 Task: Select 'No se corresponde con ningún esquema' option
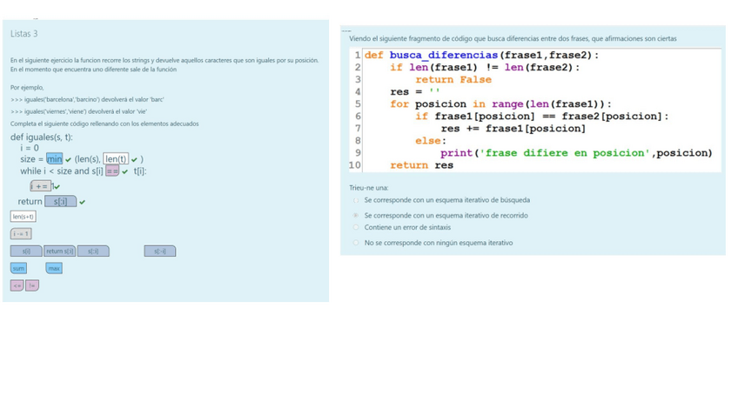point(356,243)
